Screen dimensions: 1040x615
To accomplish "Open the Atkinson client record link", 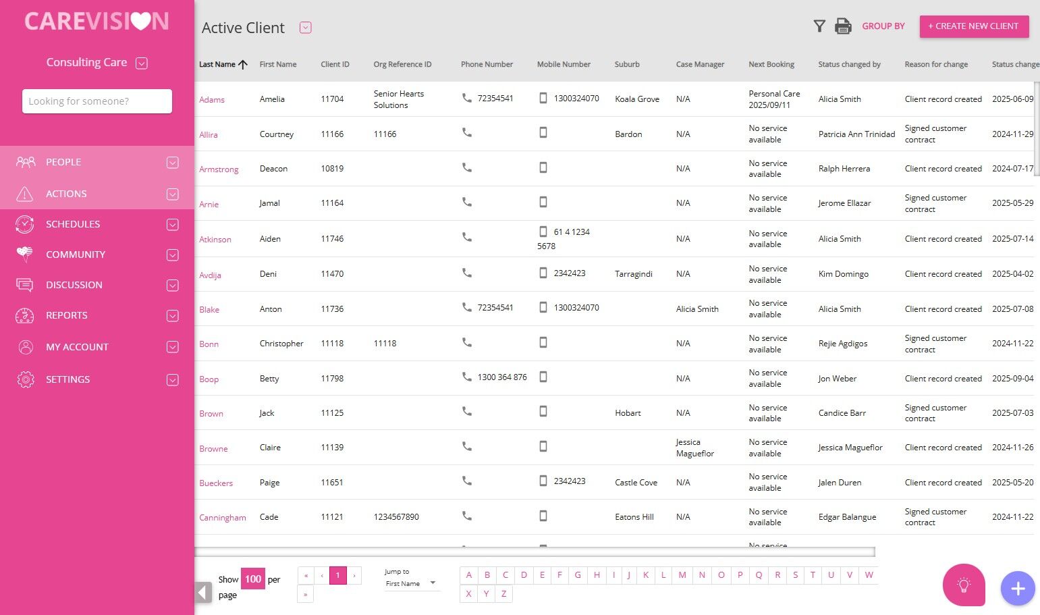I will click(x=215, y=240).
